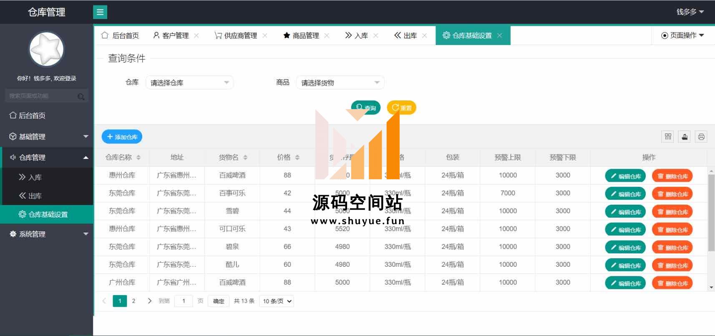Close the 仓库基础设置 tab
Image resolution: width=715 pixels, height=336 pixels.
click(500, 35)
